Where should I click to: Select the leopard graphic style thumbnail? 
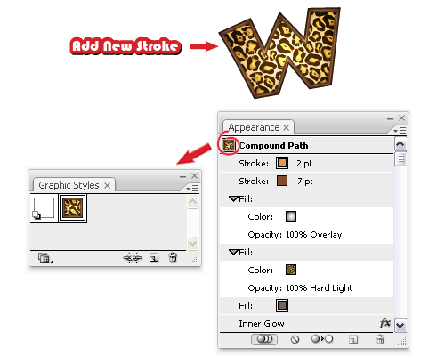point(73,208)
